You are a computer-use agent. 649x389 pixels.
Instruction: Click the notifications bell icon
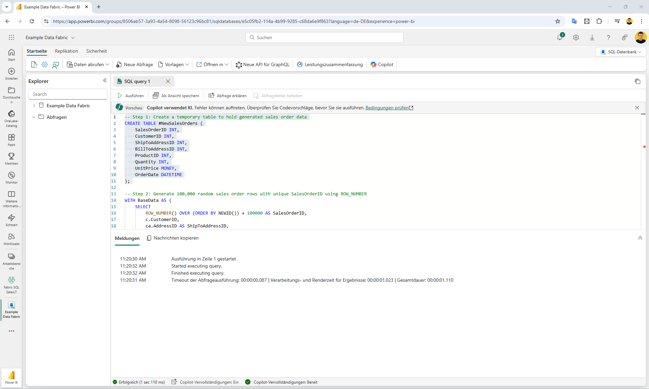coord(560,37)
